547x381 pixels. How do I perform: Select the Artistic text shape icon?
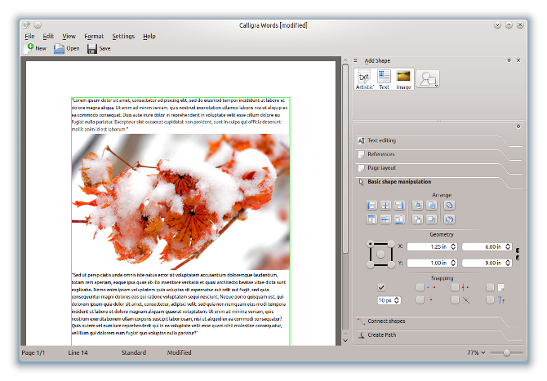[x=364, y=79]
